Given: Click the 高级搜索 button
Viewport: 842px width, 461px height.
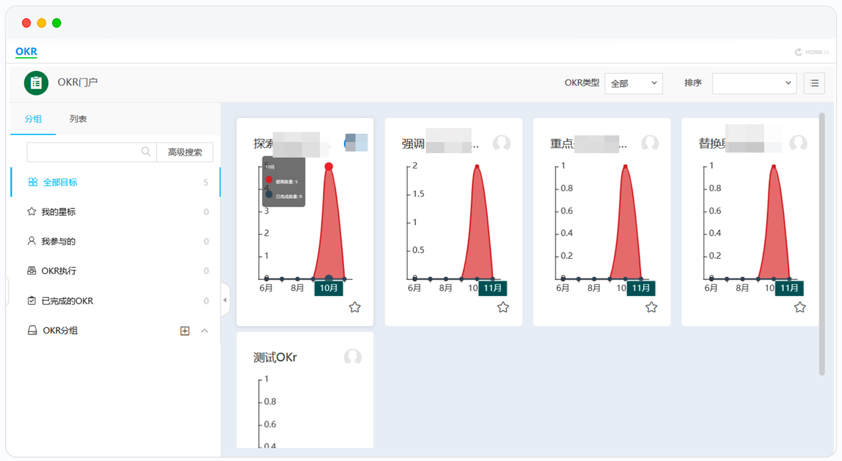Looking at the screenshot, I should [x=185, y=152].
